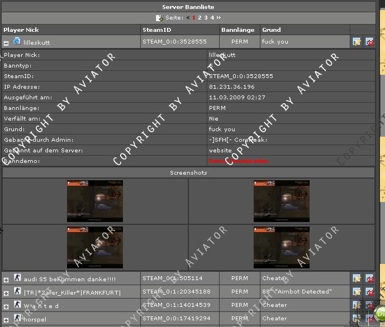
Task: Click edit icon for lilleskutt ban
Action: 357,42
